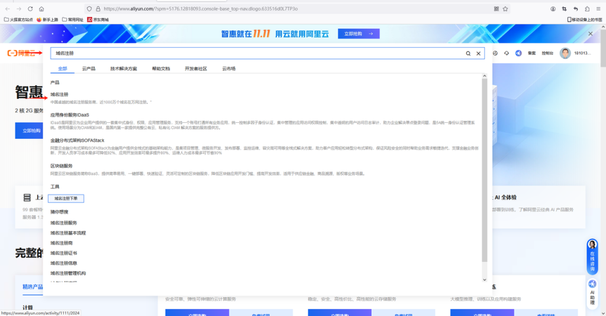
Task: Open the browser hamburger menu
Action: (598, 9)
